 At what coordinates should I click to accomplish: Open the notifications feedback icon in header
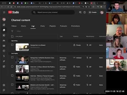click(80, 12)
